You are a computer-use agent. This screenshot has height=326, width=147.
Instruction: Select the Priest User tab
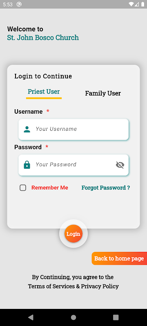(44, 92)
